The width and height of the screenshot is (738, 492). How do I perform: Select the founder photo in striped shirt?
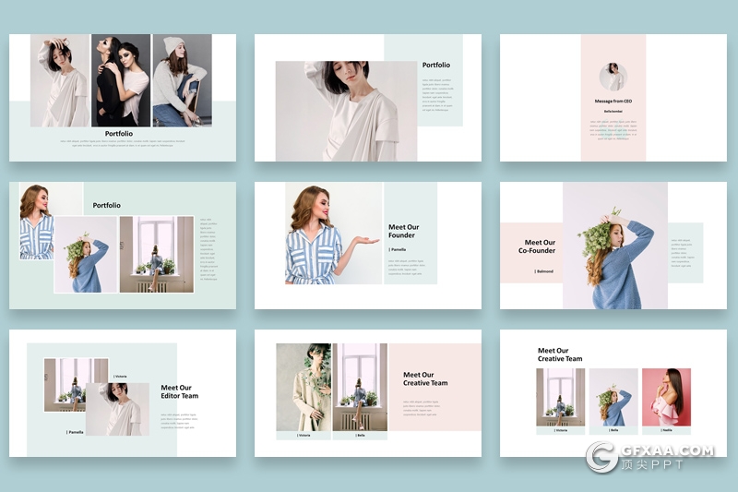point(318,234)
